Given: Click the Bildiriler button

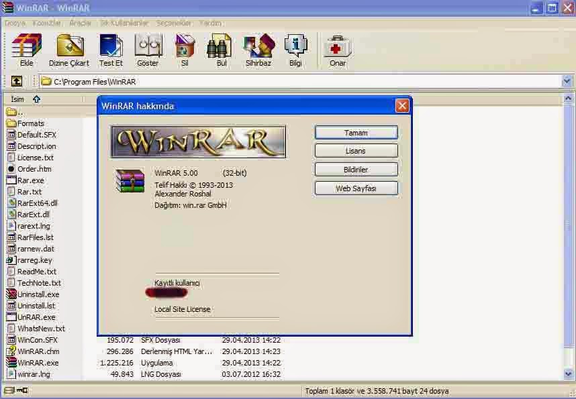Looking at the screenshot, I should 356,169.
